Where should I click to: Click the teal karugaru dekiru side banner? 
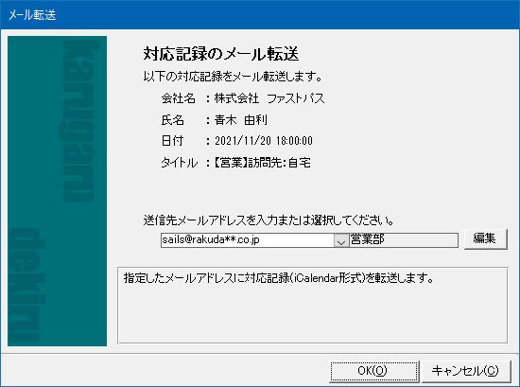pyautogui.click(x=57, y=191)
